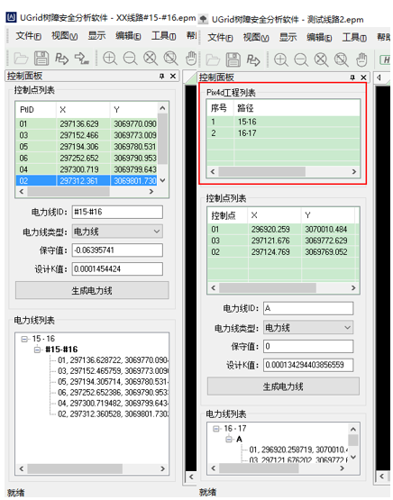Click 生成电力线 button in left panel
The width and height of the screenshot is (393, 500).
pyautogui.click(x=92, y=290)
